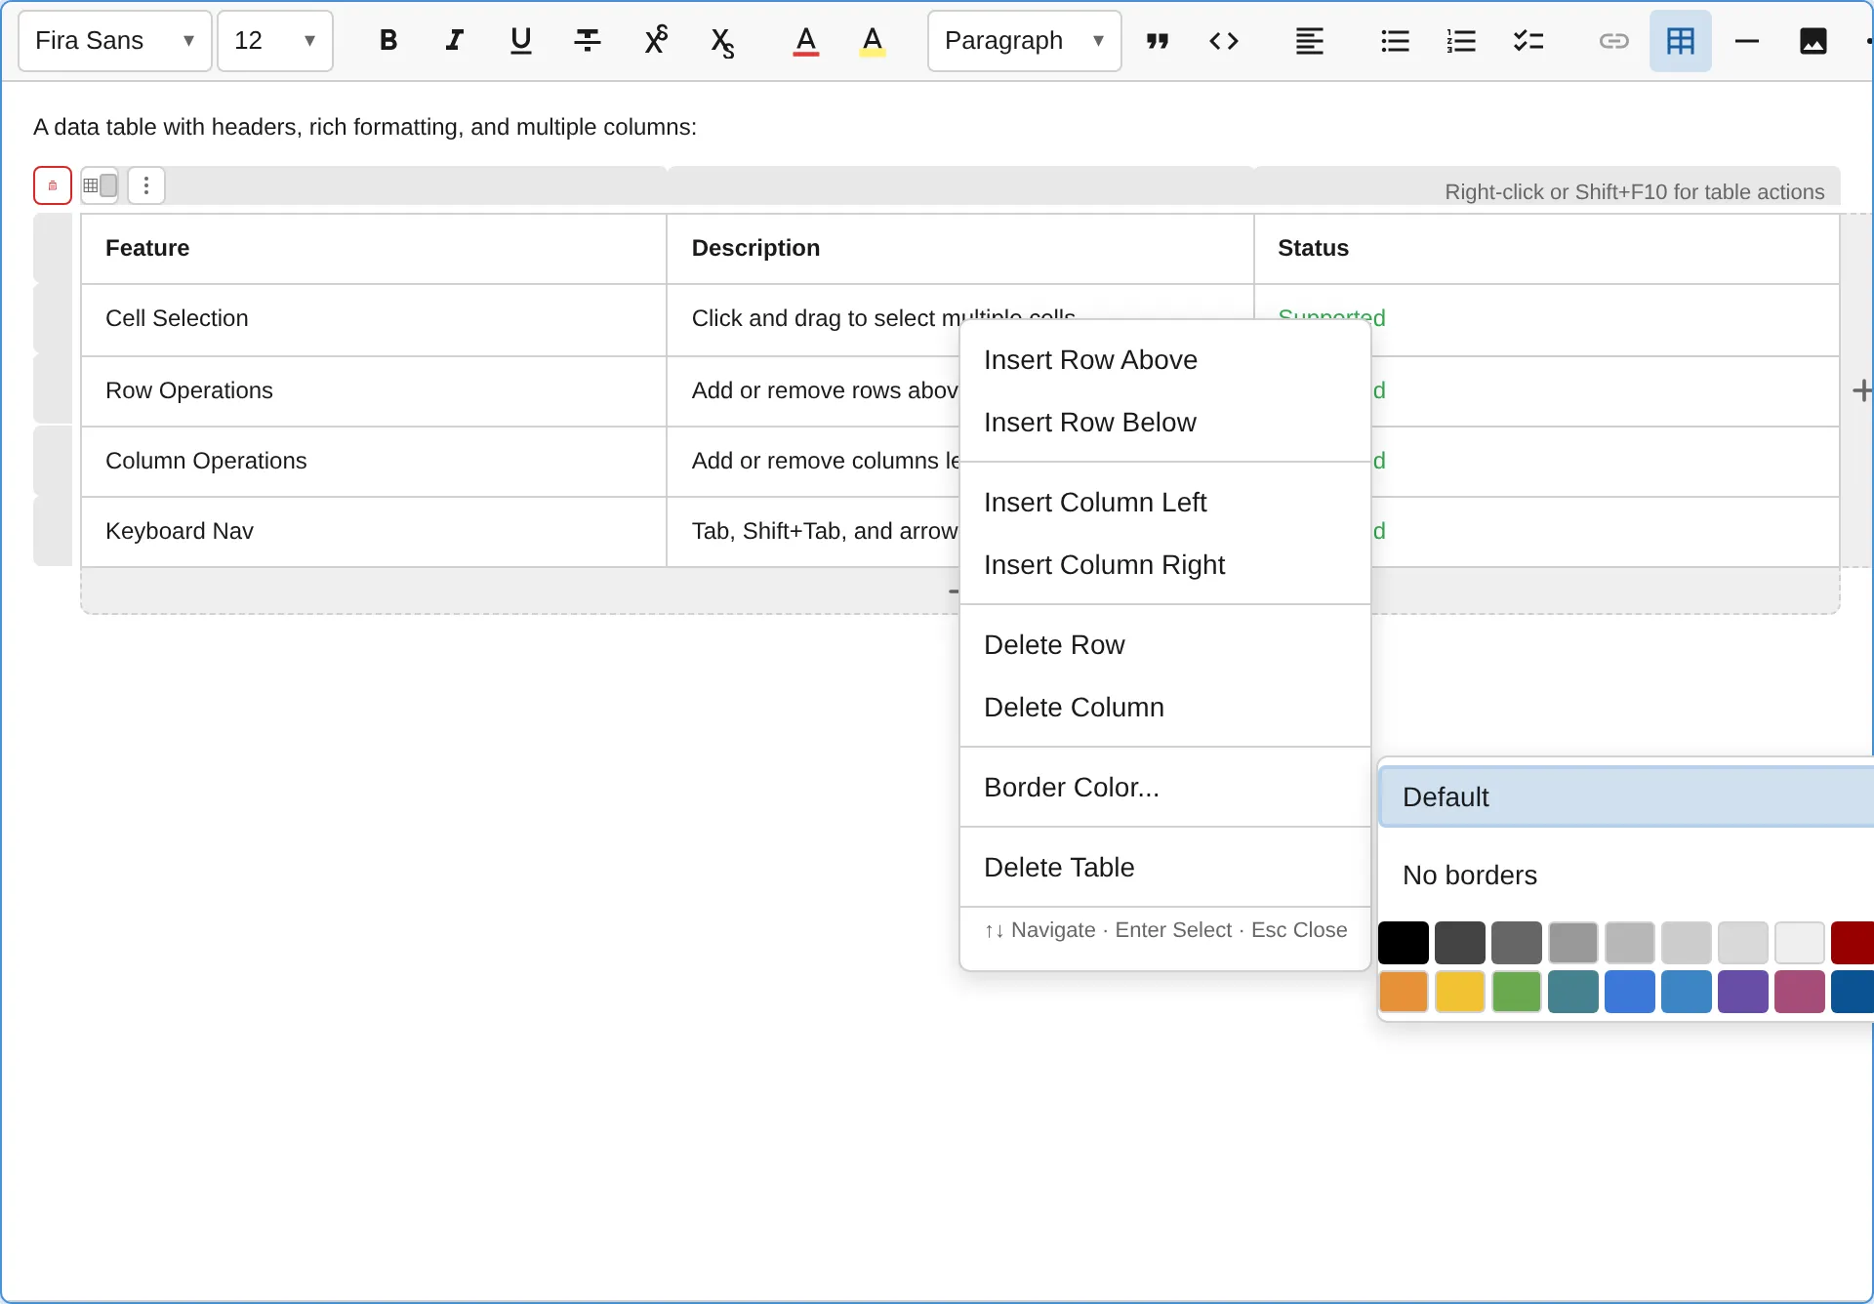Choose Delete Column from context menu

pyautogui.click(x=1074, y=707)
